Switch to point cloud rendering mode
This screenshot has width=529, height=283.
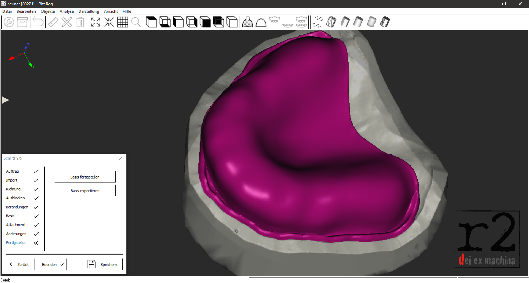(318, 22)
